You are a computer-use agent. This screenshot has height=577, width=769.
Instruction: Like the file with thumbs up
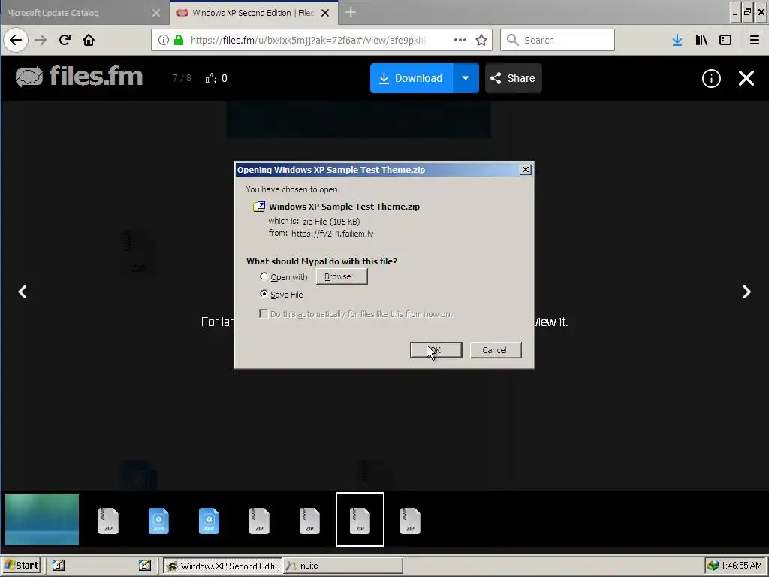point(211,78)
